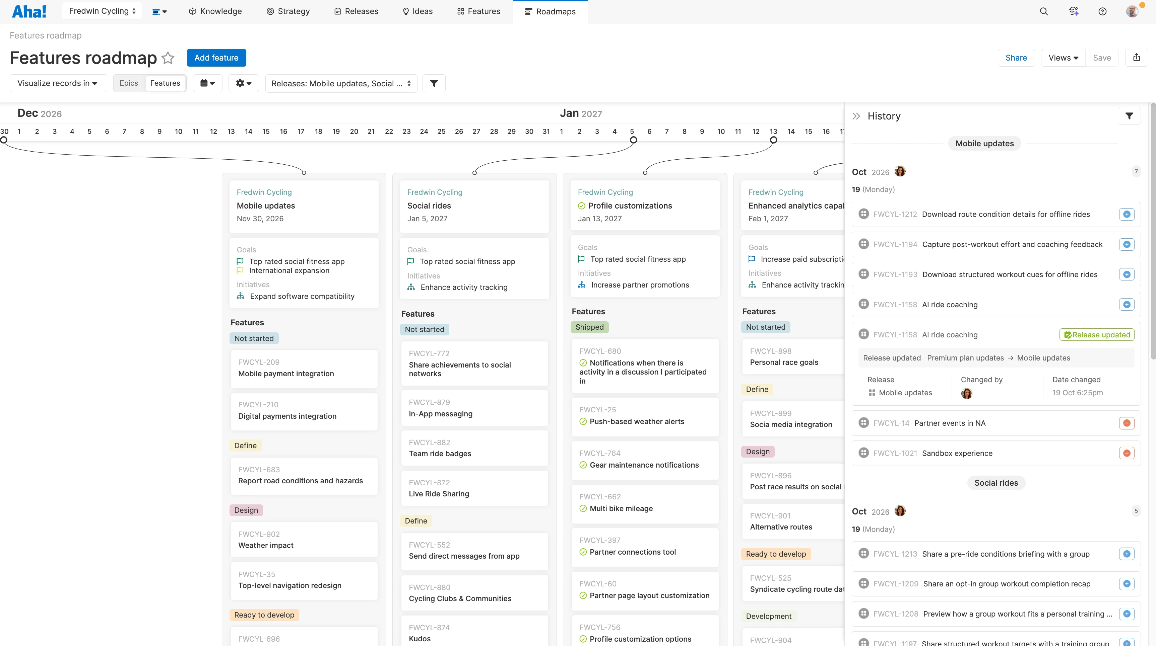Click plus icon on first FWCYL-1158 row

click(1127, 304)
